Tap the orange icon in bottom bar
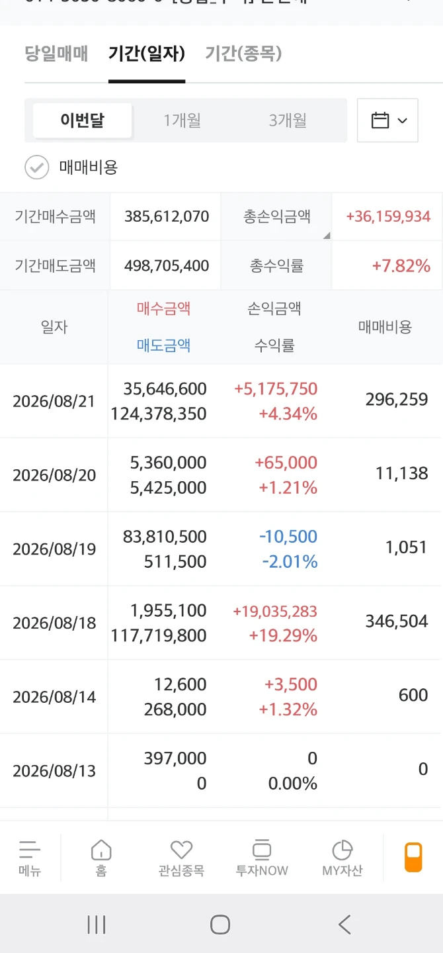The height and width of the screenshot is (953, 443). pos(413,857)
